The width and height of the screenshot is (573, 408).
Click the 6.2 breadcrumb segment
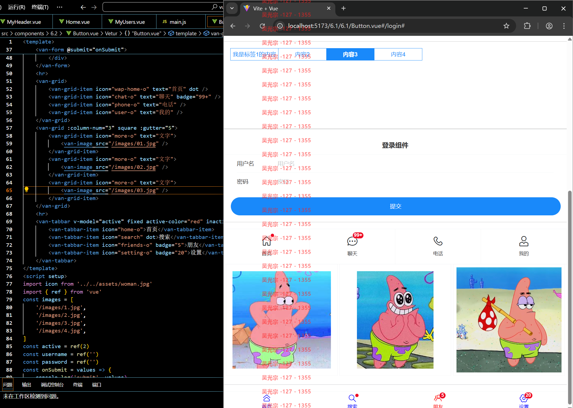(54, 33)
